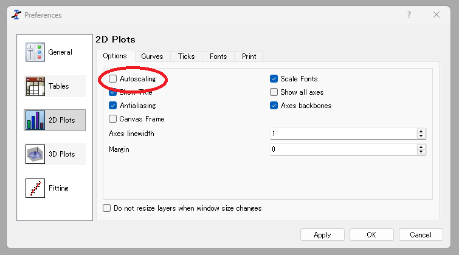
Task: Select the 2D Plots bar chart icon
Action: click(x=36, y=120)
